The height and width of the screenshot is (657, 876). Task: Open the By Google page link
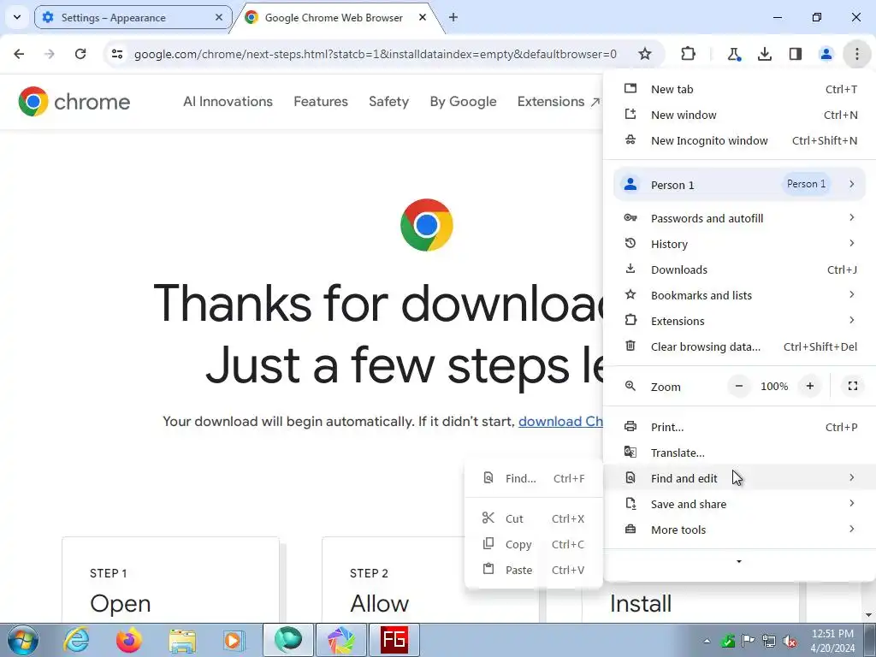[463, 101]
